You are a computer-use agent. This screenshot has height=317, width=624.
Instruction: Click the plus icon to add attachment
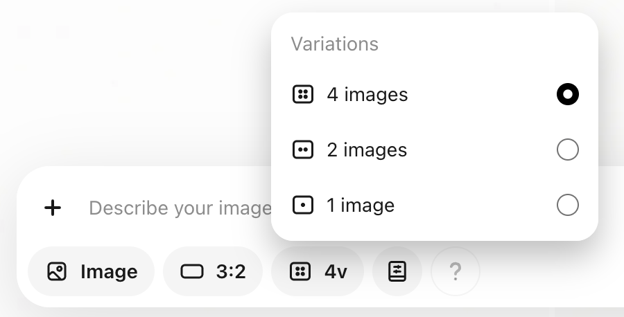click(53, 208)
